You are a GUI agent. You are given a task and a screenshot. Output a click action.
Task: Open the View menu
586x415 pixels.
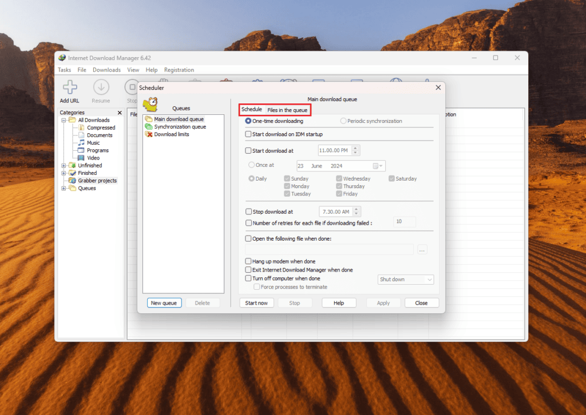coord(133,70)
